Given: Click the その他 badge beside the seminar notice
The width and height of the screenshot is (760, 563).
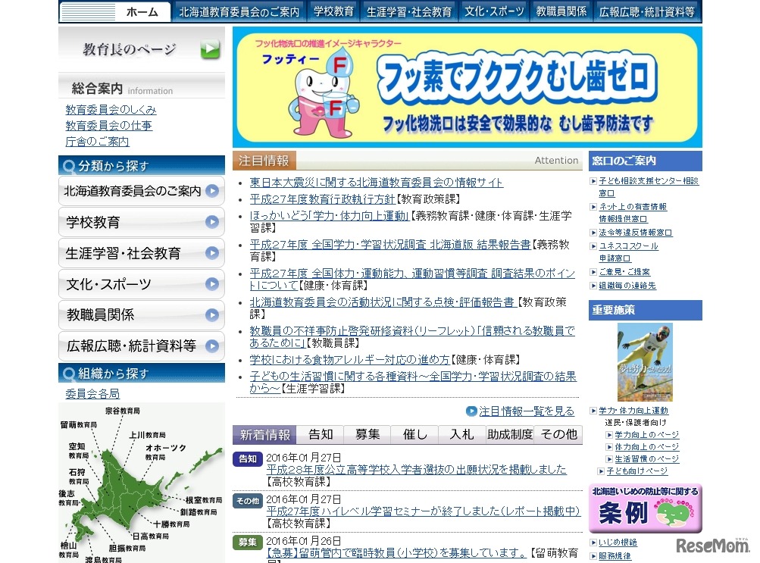Looking at the screenshot, I should click(x=247, y=502).
